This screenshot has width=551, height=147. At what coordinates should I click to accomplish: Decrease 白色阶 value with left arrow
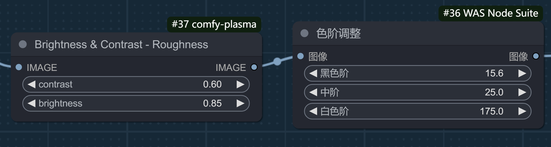(313, 111)
